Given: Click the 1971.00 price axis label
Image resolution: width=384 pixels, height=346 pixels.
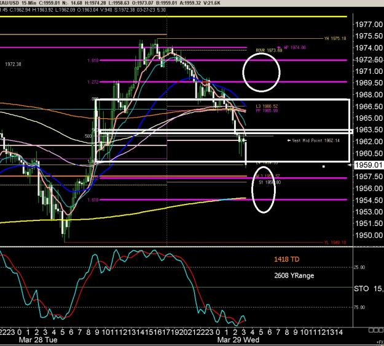Looking at the screenshot, I should [x=369, y=71].
